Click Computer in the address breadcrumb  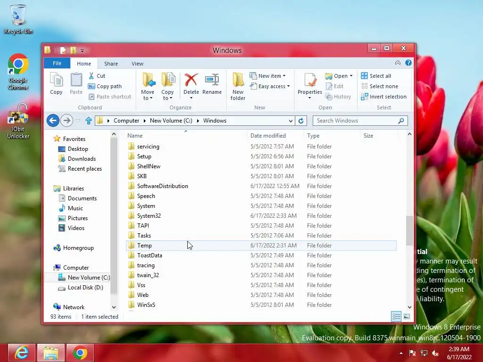point(126,121)
